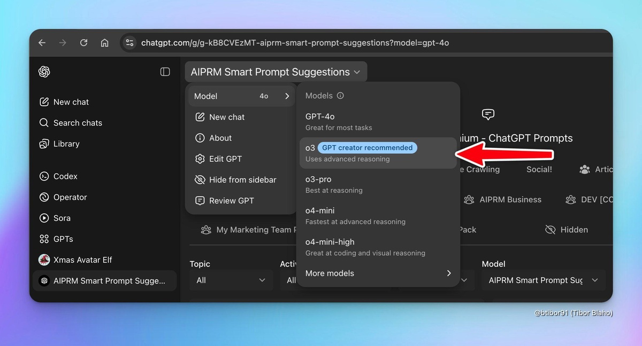Image resolution: width=642 pixels, height=346 pixels.
Task: Click the Models info icon
Action: click(340, 96)
